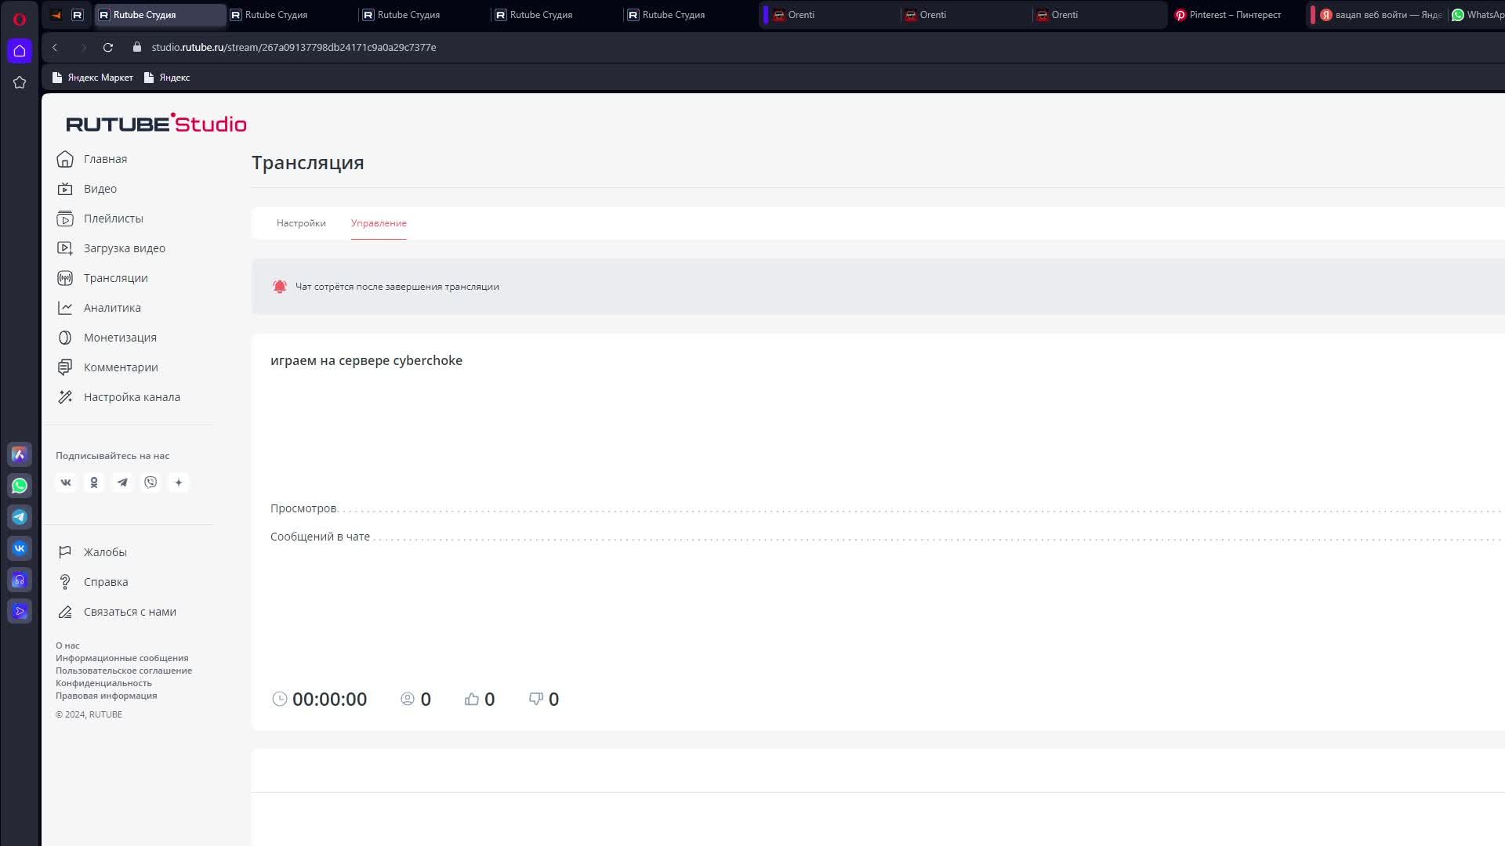1505x846 pixels.
Task: Go back with the browser back arrow
Action: pyautogui.click(x=55, y=47)
